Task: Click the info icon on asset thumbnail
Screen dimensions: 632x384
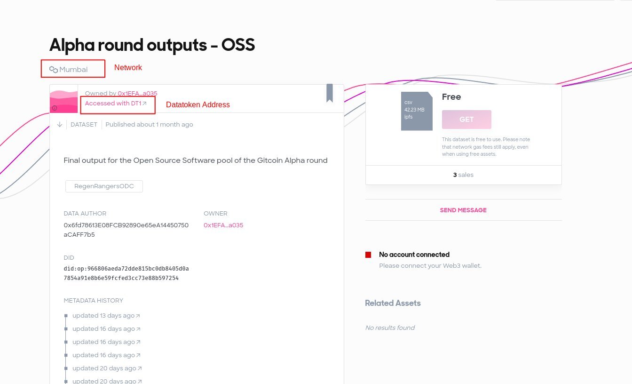Action: click(x=55, y=108)
